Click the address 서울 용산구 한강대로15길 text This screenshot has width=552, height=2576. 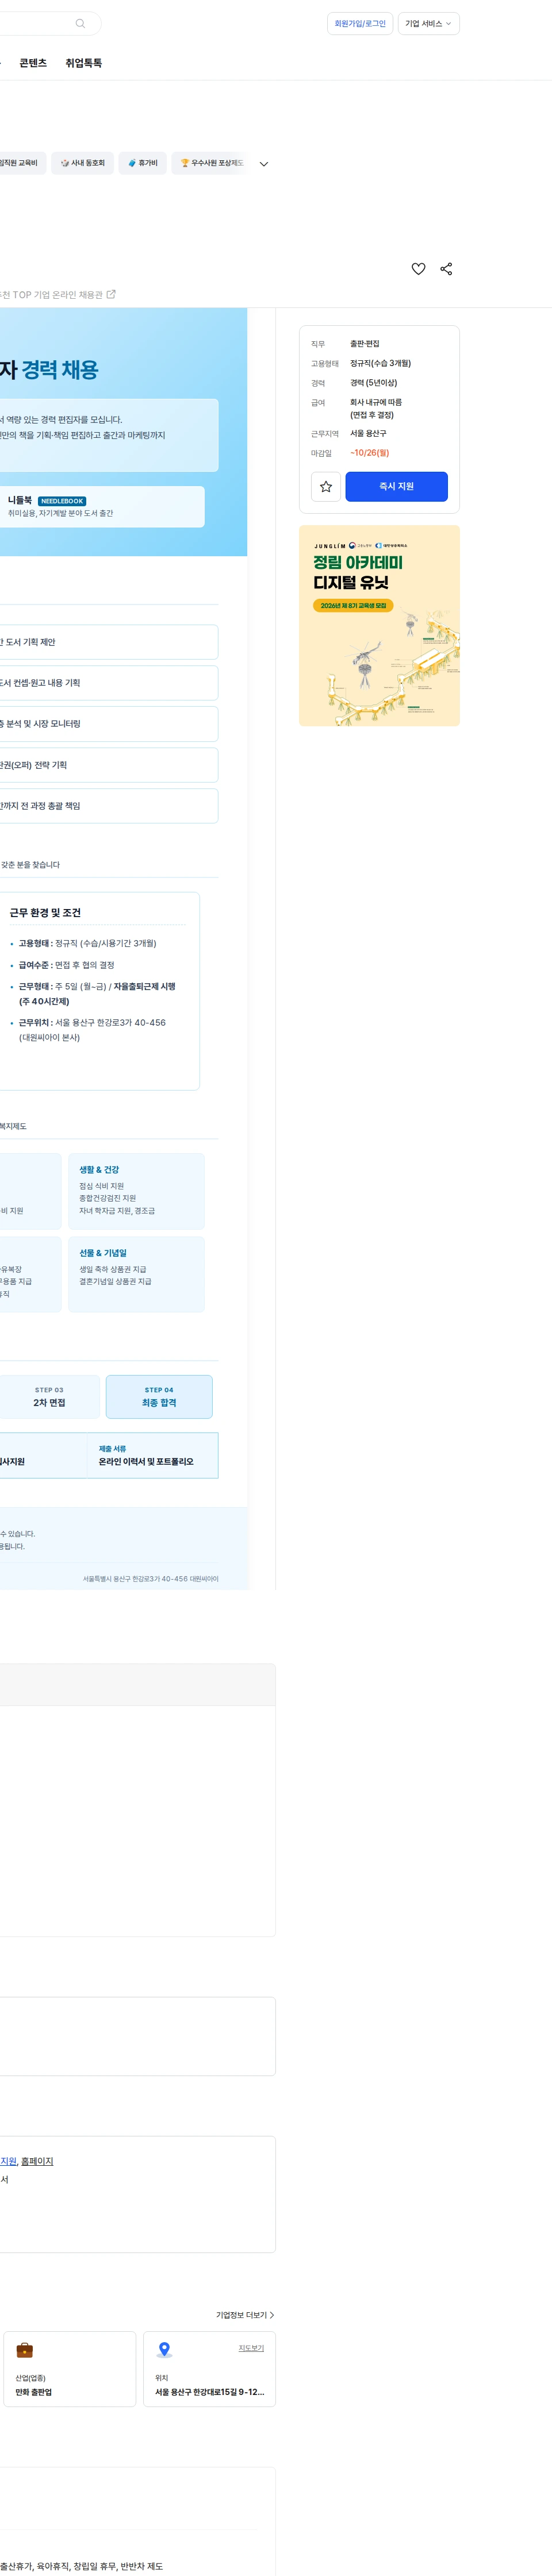[209, 2392]
